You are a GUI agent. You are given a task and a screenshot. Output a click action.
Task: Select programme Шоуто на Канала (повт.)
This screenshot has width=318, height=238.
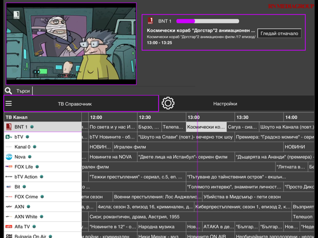(287, 127)
